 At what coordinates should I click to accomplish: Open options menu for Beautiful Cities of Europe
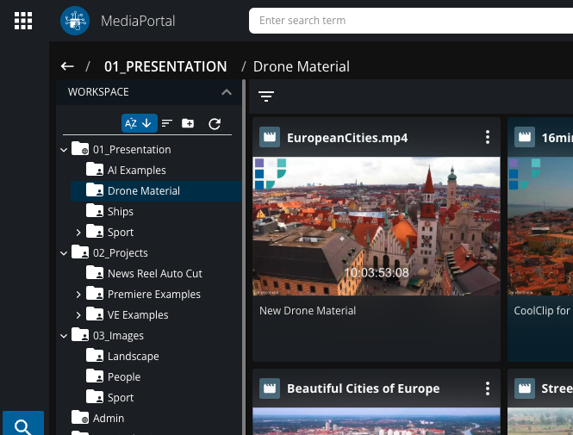tap(488, 388)
